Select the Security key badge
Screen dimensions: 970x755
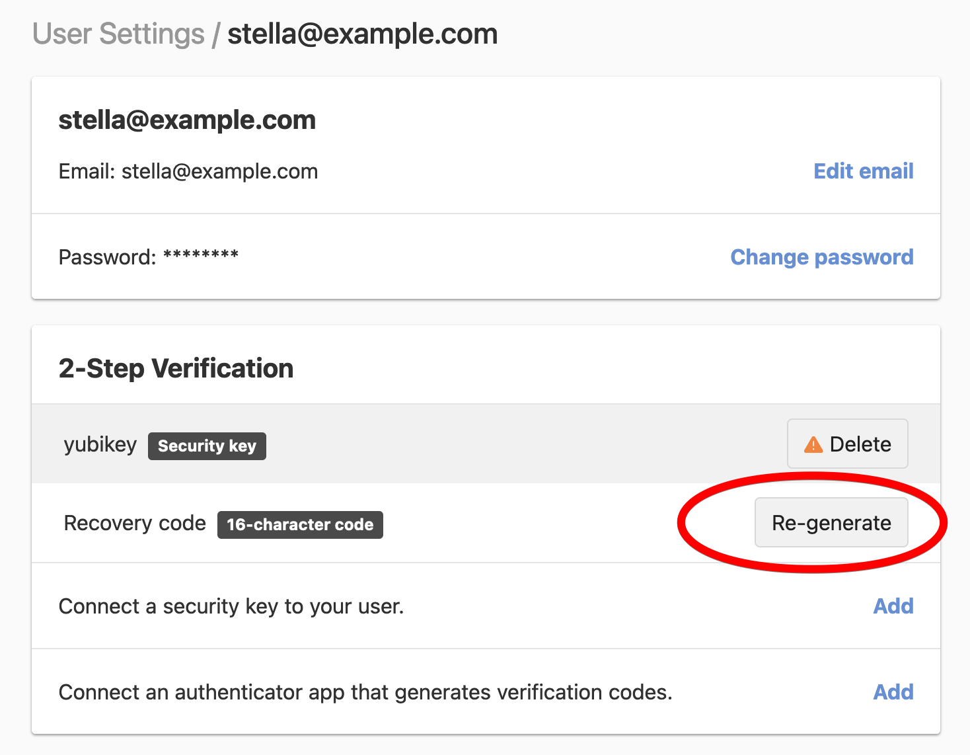coord(207,446)
